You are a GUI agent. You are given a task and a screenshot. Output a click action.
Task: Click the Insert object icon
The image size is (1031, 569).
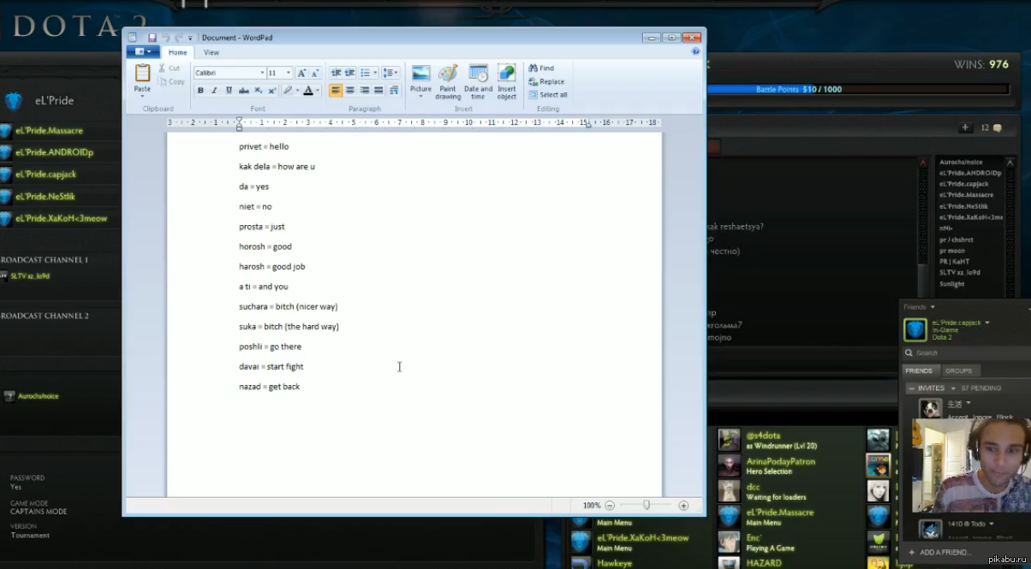507,78
